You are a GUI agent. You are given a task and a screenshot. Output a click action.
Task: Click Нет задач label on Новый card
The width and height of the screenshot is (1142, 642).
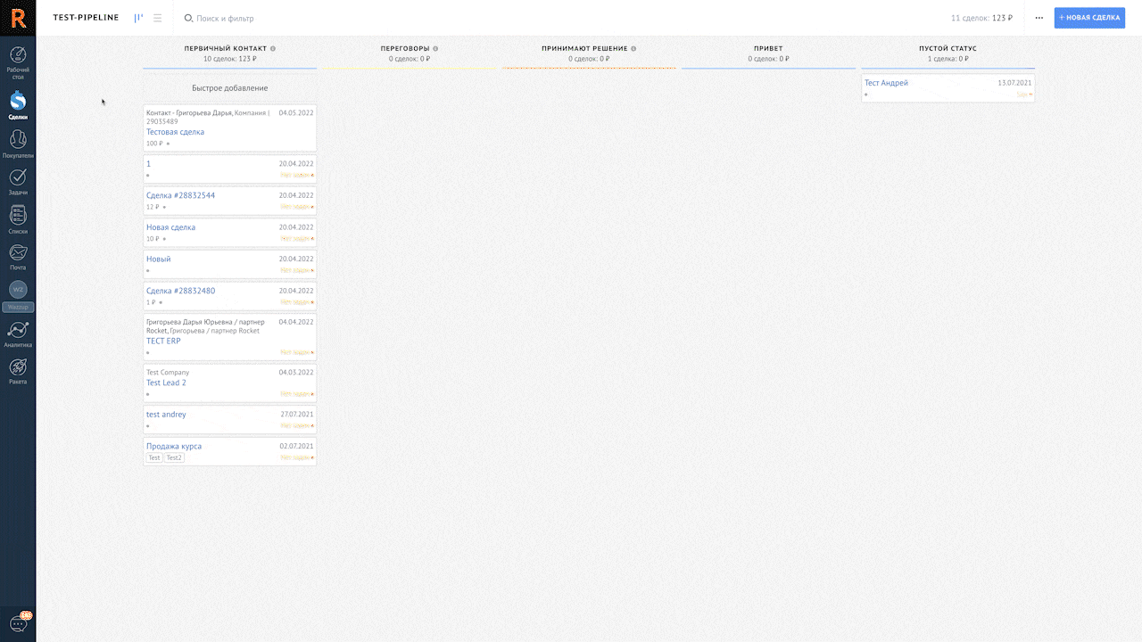click(296, 270)
